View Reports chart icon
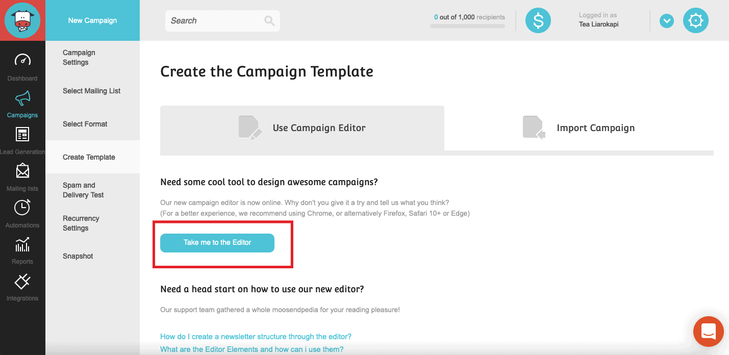The width and height of the screenshot is (729, 355). click(22, 244)
